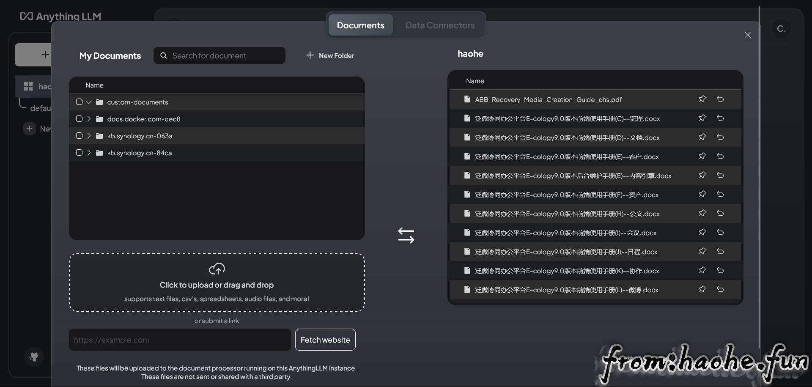This screenshot has width=812, height=387.
Task: Pin the 手册(D)--文档.docx document
Action: (702, 137)
